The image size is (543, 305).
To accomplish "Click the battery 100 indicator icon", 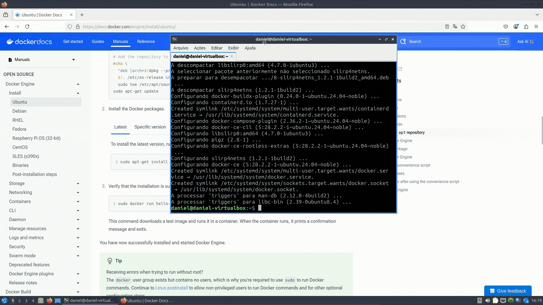I will click(x=510, y=300).
